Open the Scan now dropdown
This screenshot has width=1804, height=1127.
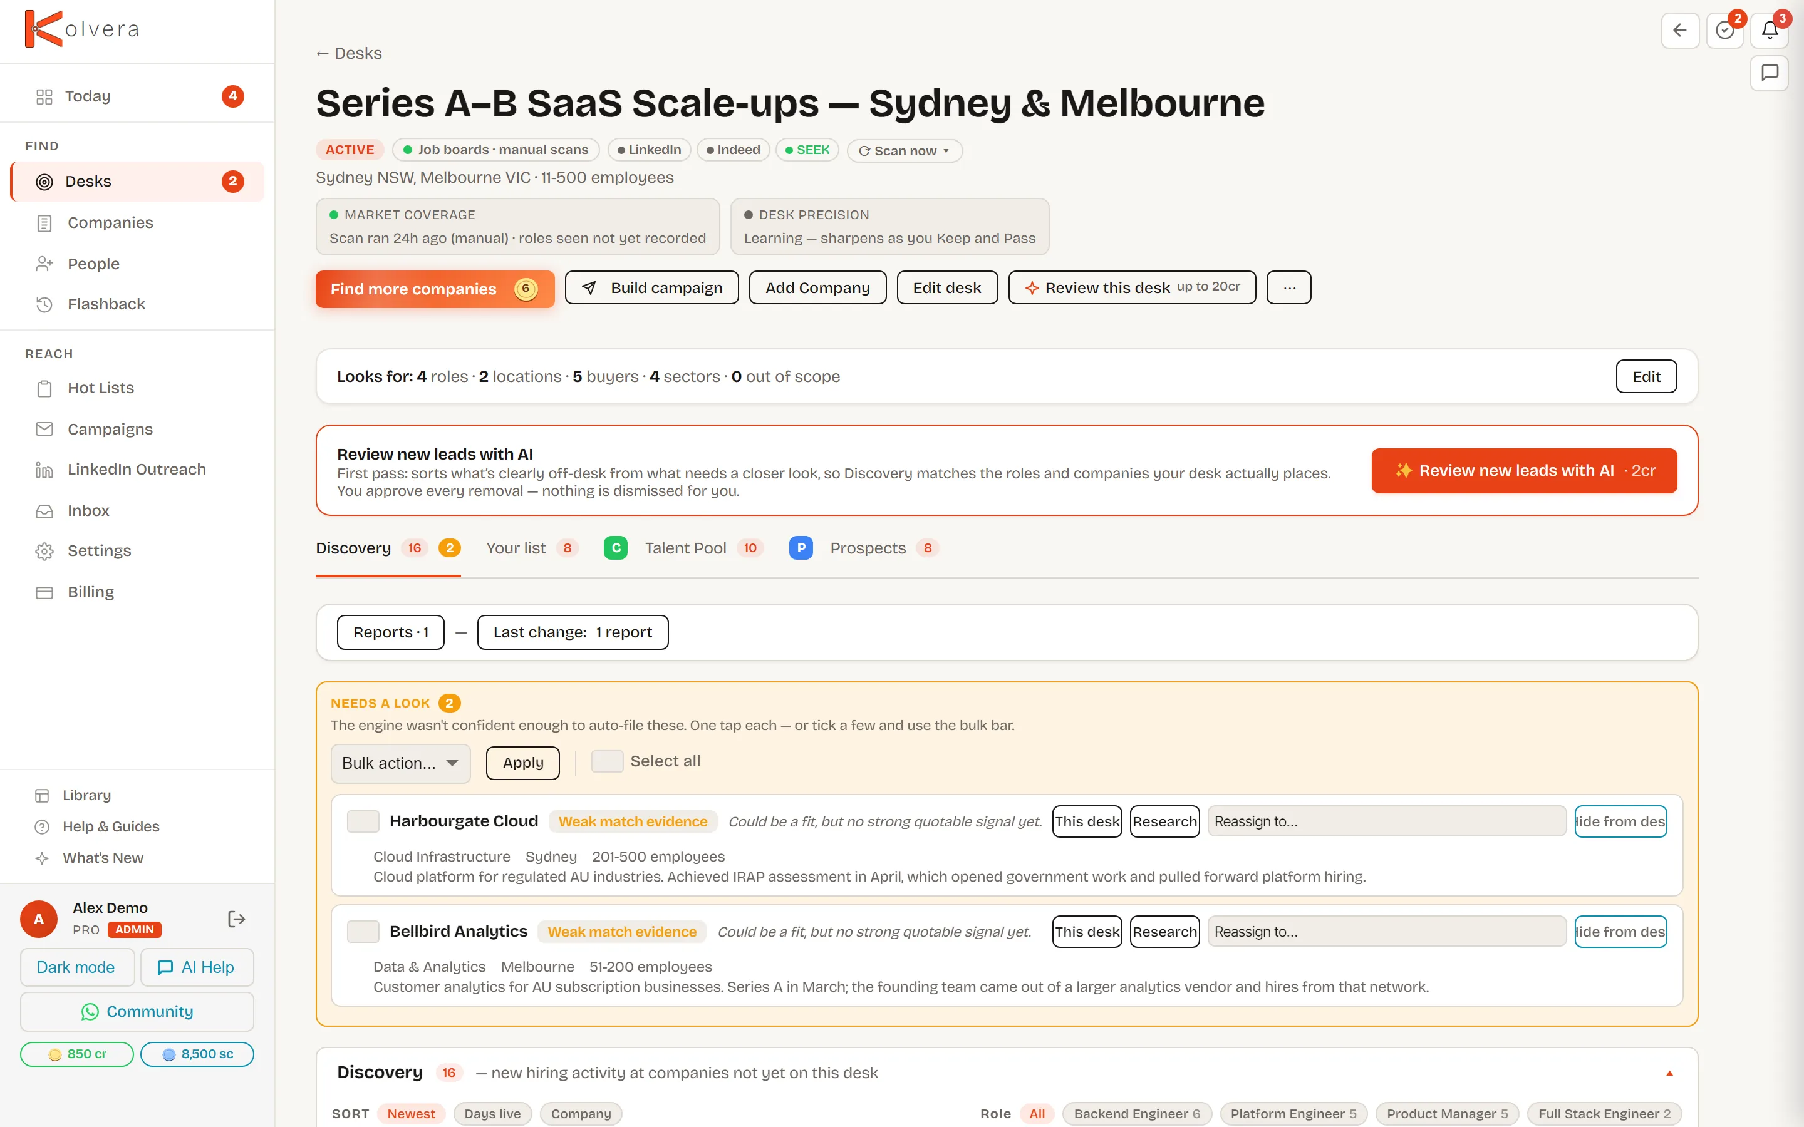[905, 150]
